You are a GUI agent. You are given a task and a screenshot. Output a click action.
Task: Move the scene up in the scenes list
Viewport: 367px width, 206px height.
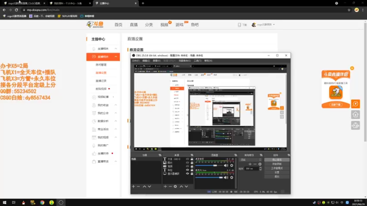click(x=145, y=187)
